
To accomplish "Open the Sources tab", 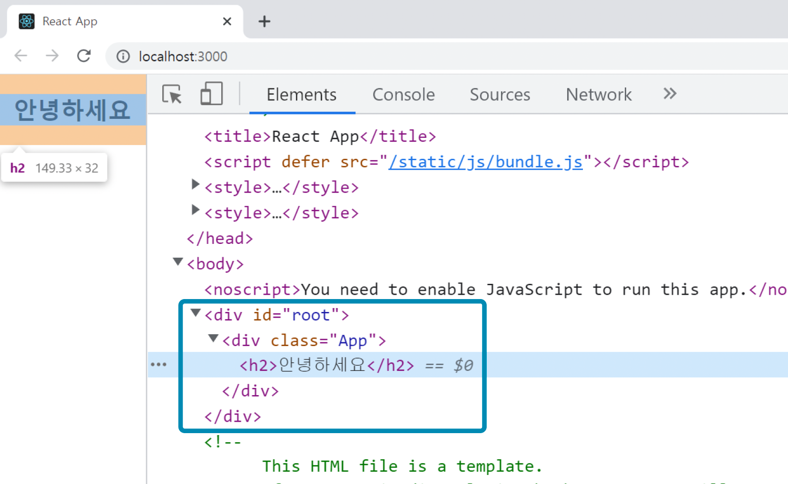I will [500, 95].
